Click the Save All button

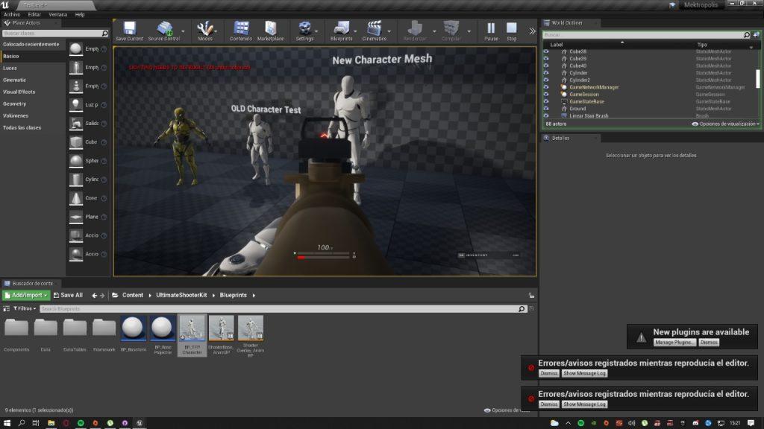tap(69, 295)
